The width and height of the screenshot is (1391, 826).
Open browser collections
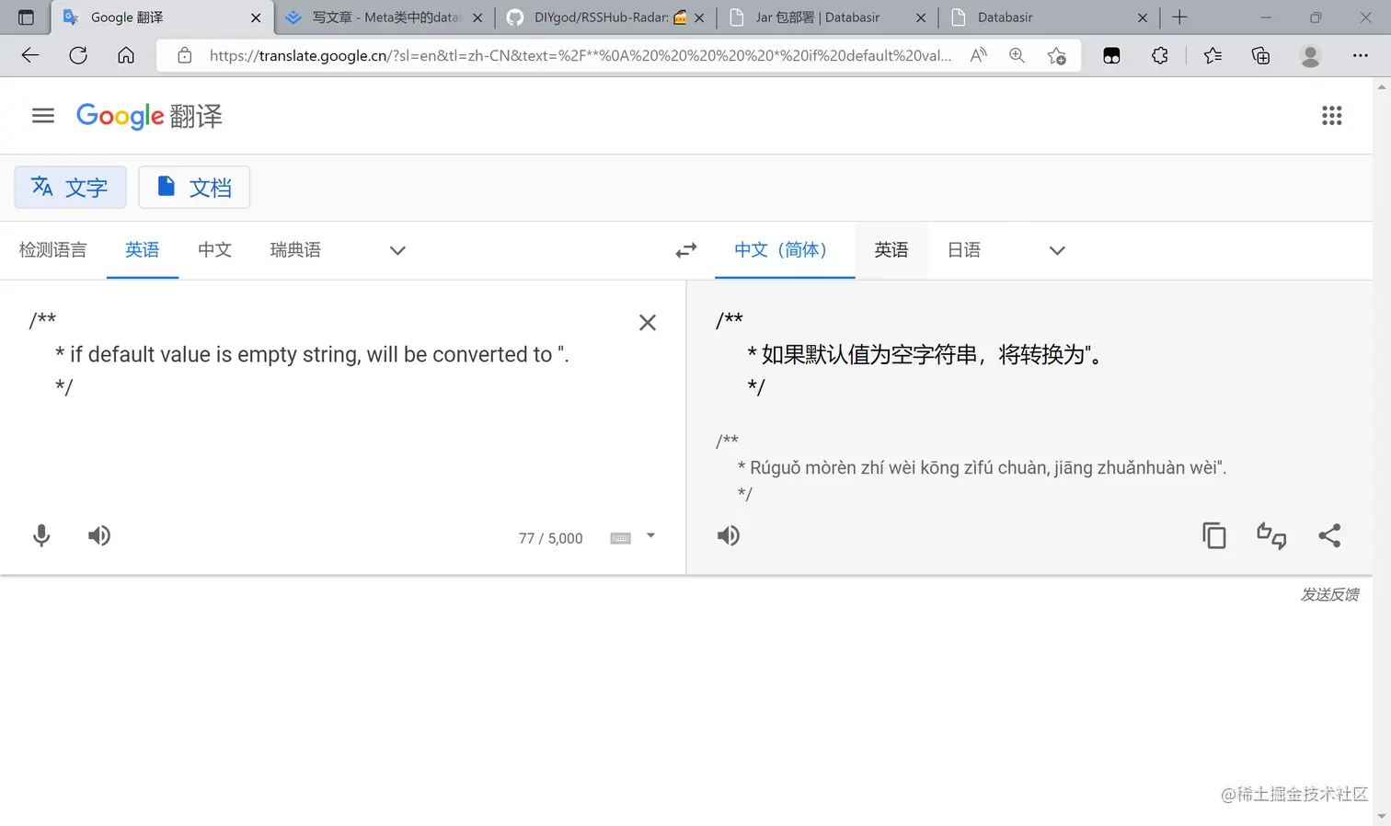[1260, 55]
